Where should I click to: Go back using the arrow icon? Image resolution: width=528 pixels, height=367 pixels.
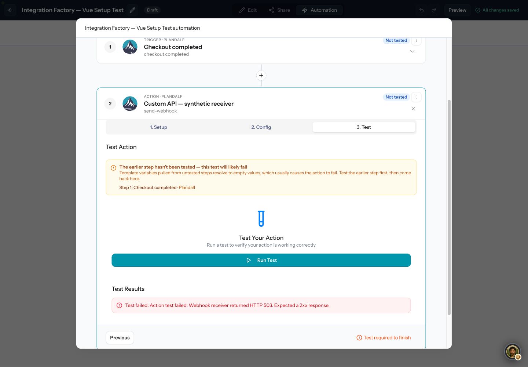pyautogui.click(x=10, y=10)
